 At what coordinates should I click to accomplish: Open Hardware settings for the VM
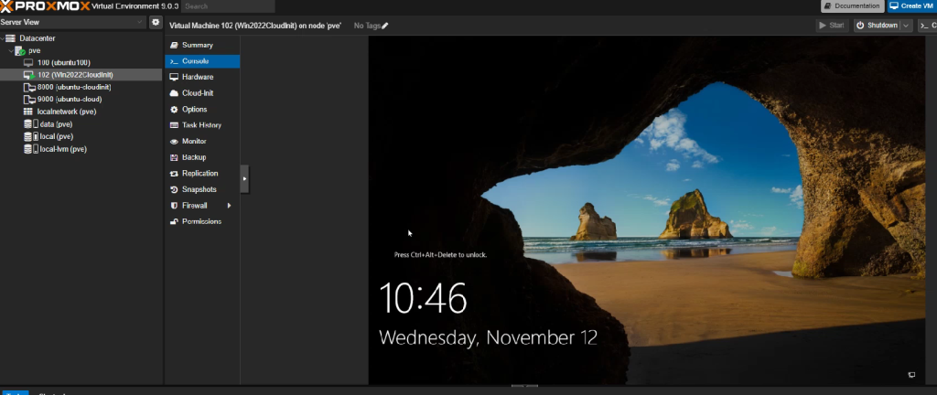click(197, 77)
